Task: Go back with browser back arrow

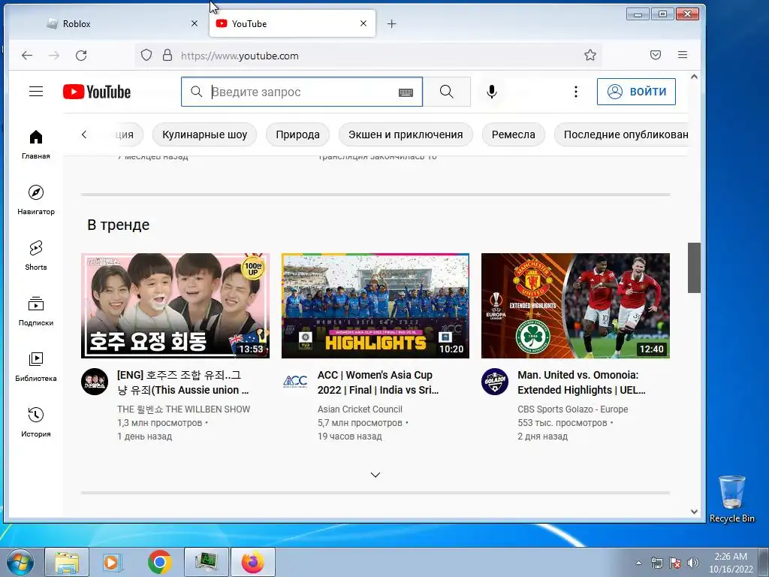Action: tap(27, 56)
